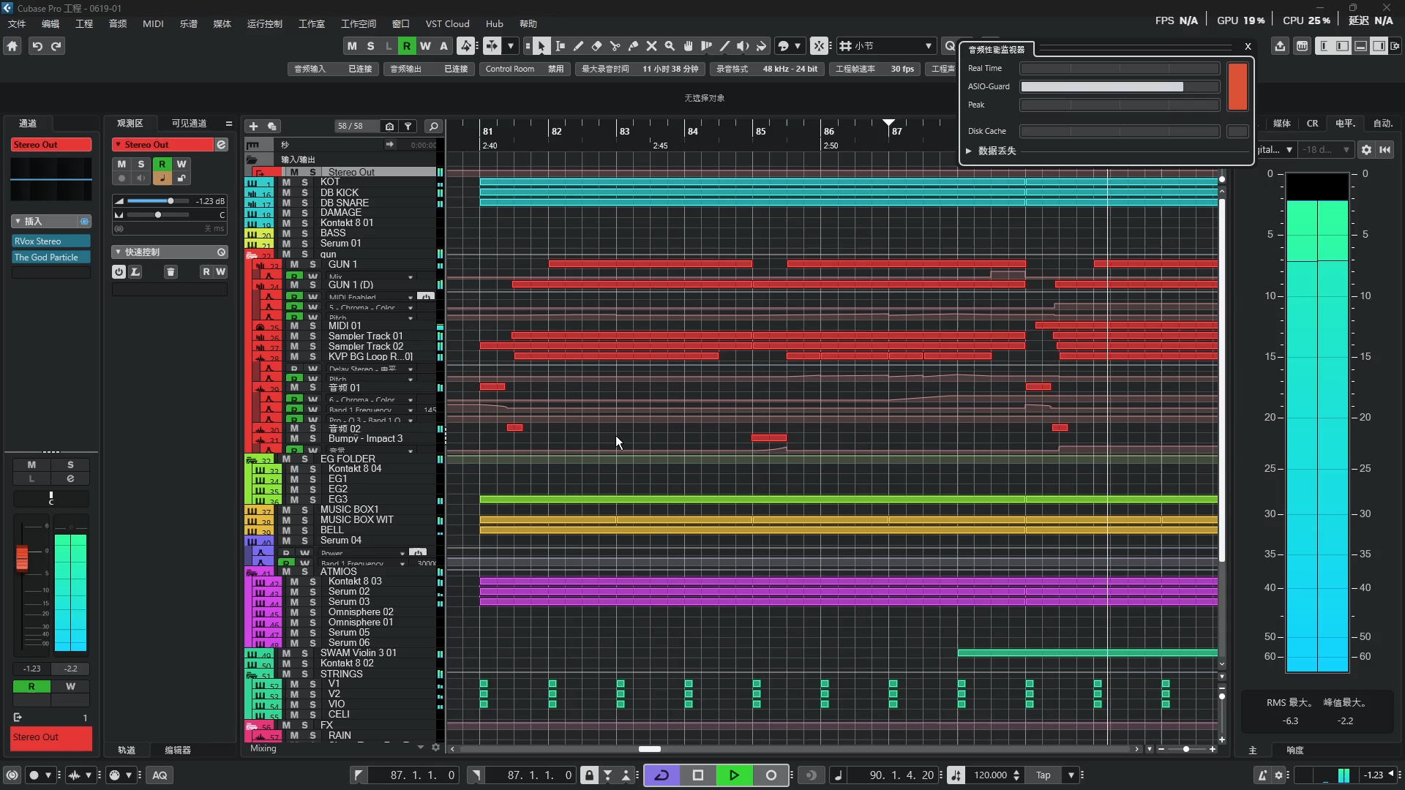Open meter settings gear icon
1405x790 pixels.
coord(1366,150)
